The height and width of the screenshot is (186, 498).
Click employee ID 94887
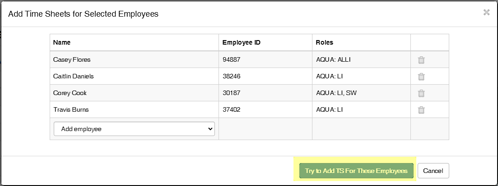(x=231, y=60)
